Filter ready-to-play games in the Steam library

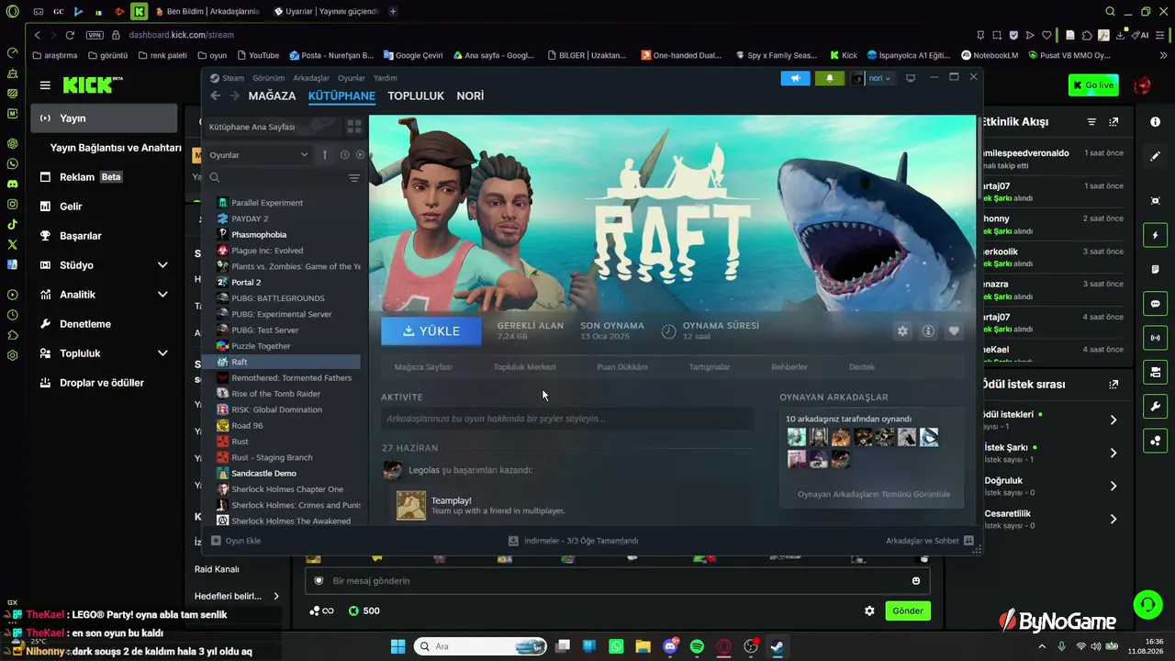pos(360,155)
